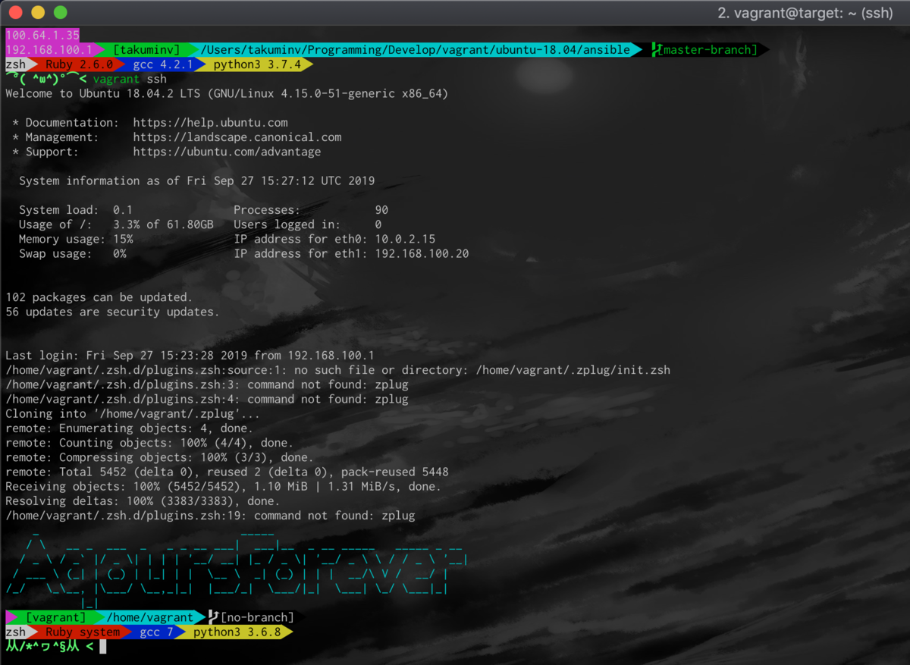
Task: Click the "Last login: Fri Sep 27" line
Action: click(x=190, y=356)
